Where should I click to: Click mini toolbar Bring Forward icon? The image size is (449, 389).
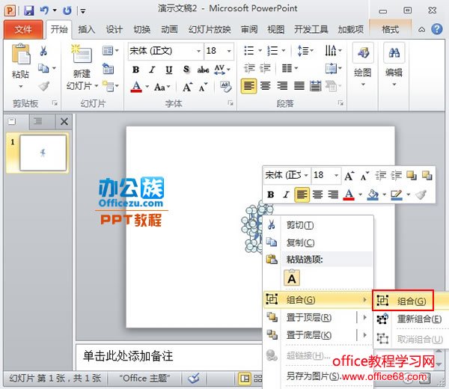(412, 175)
